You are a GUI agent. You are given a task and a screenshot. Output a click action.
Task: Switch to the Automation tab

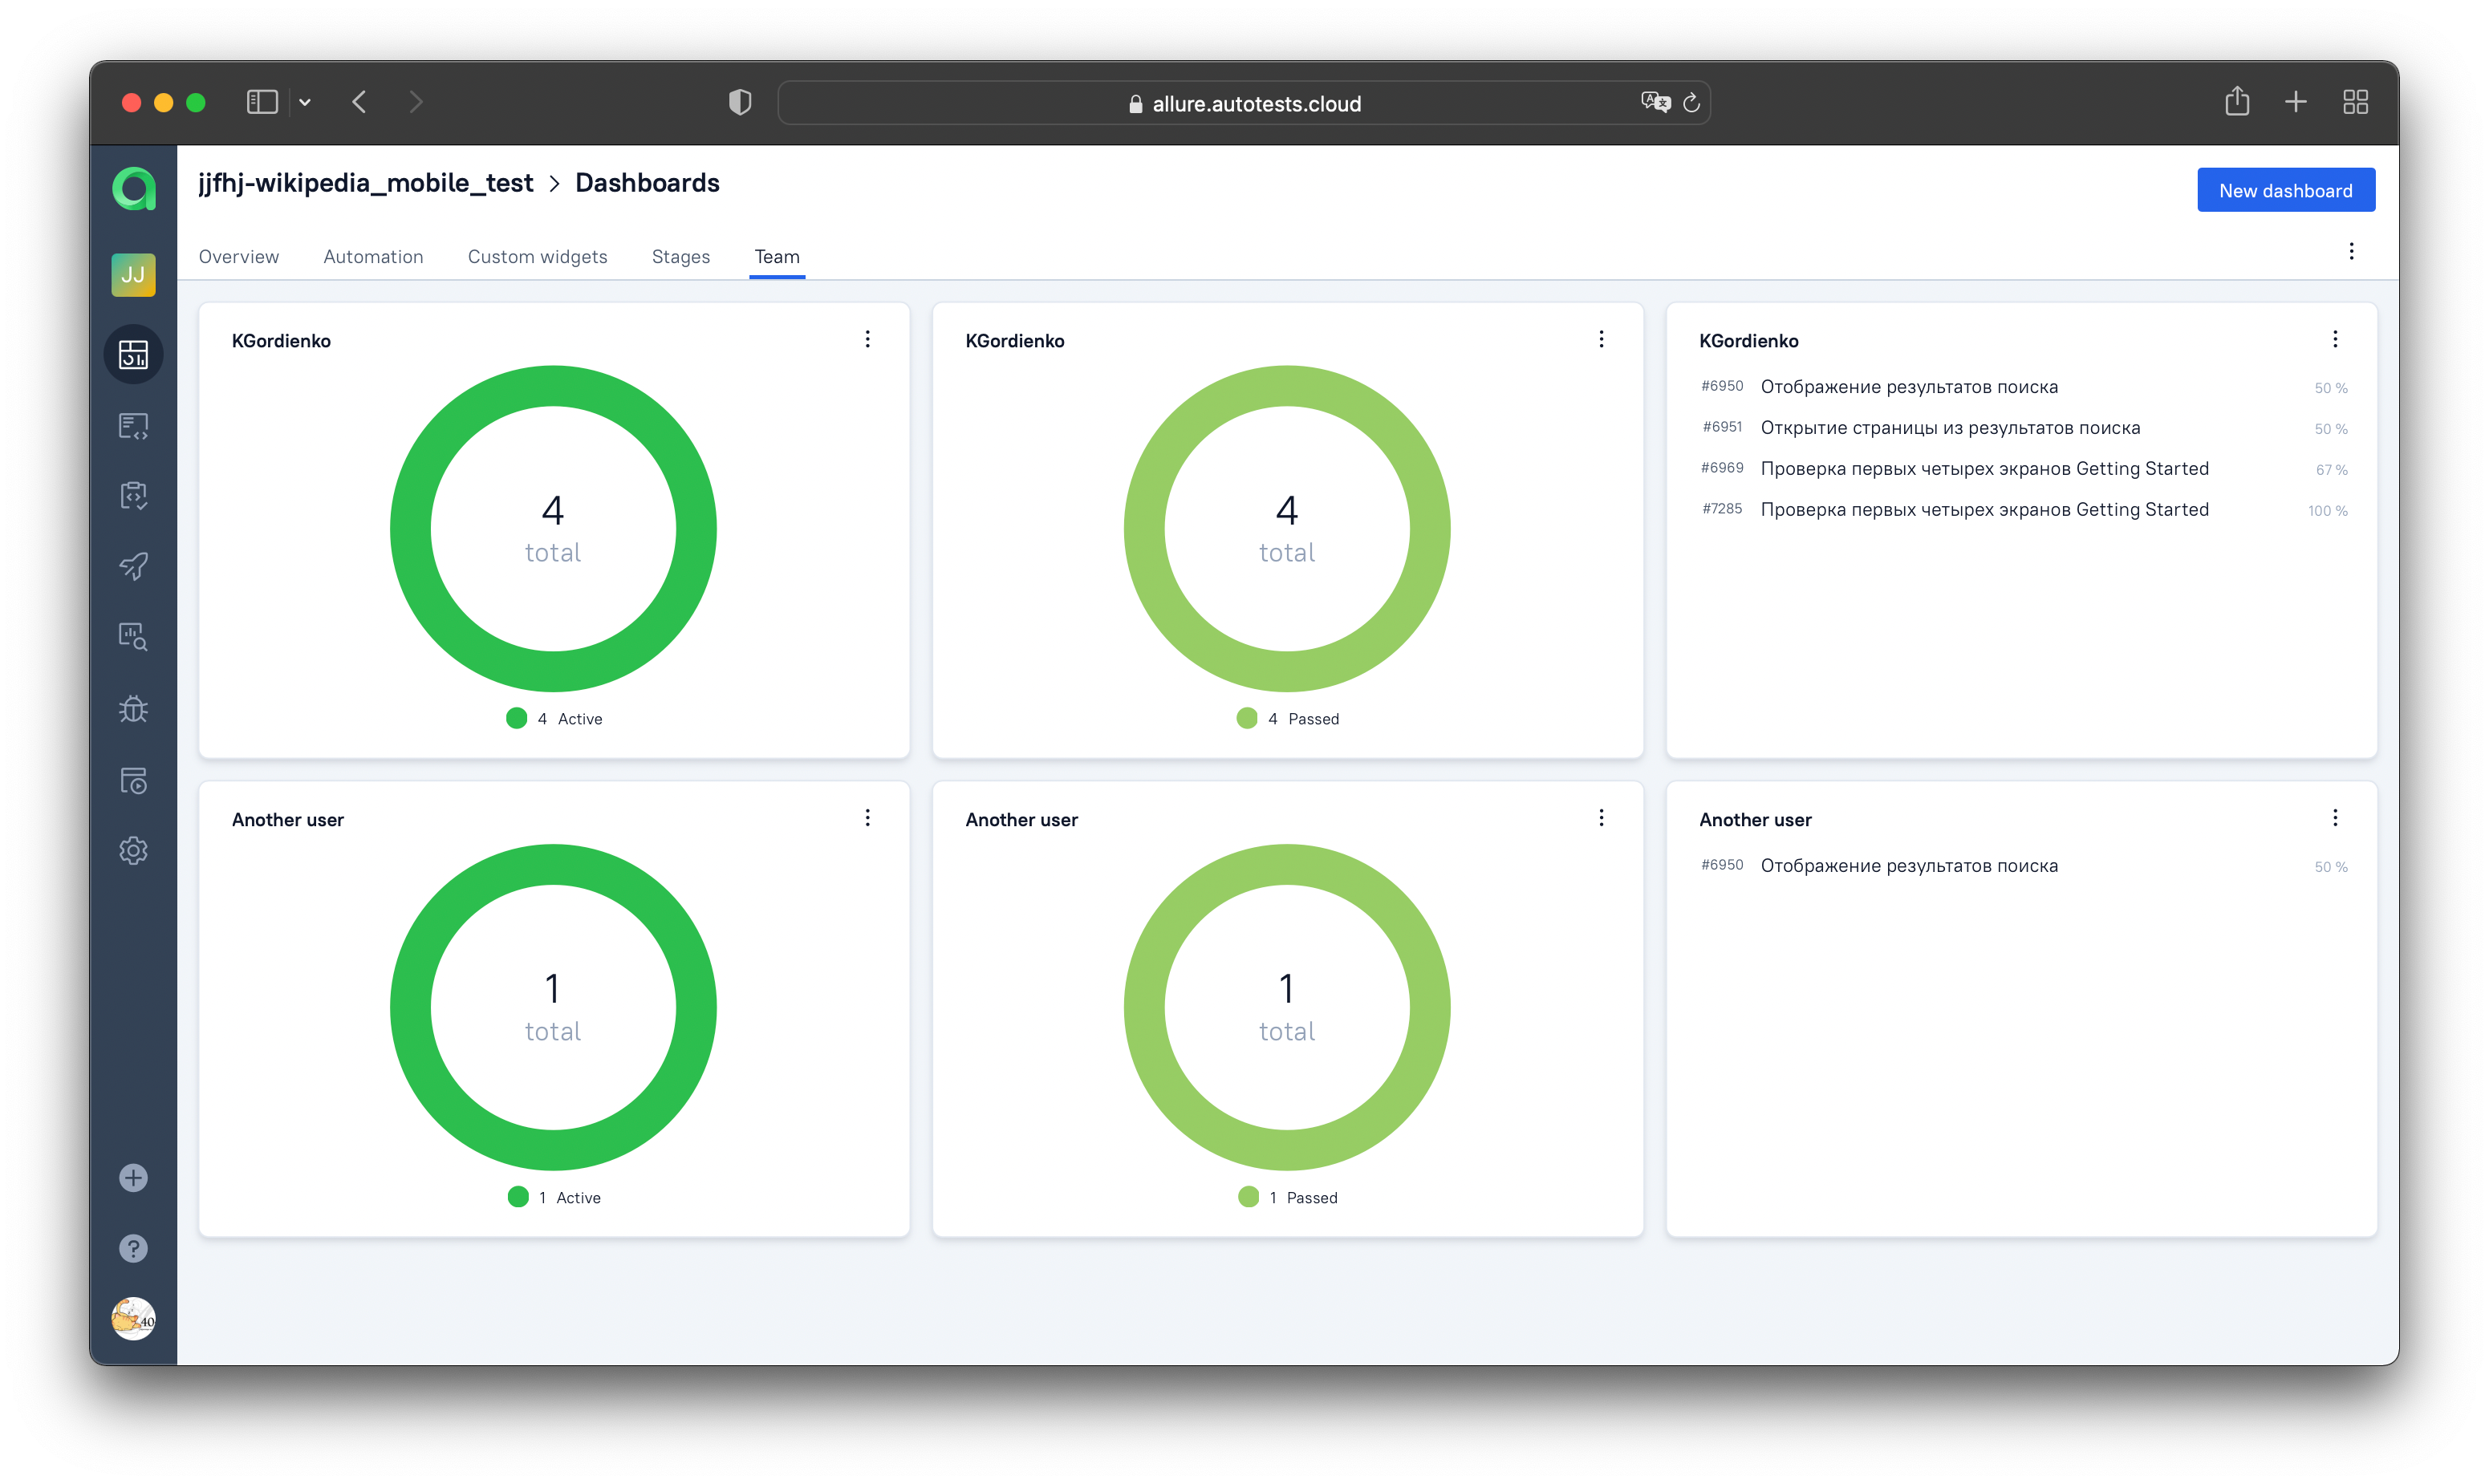coord(373,257)
